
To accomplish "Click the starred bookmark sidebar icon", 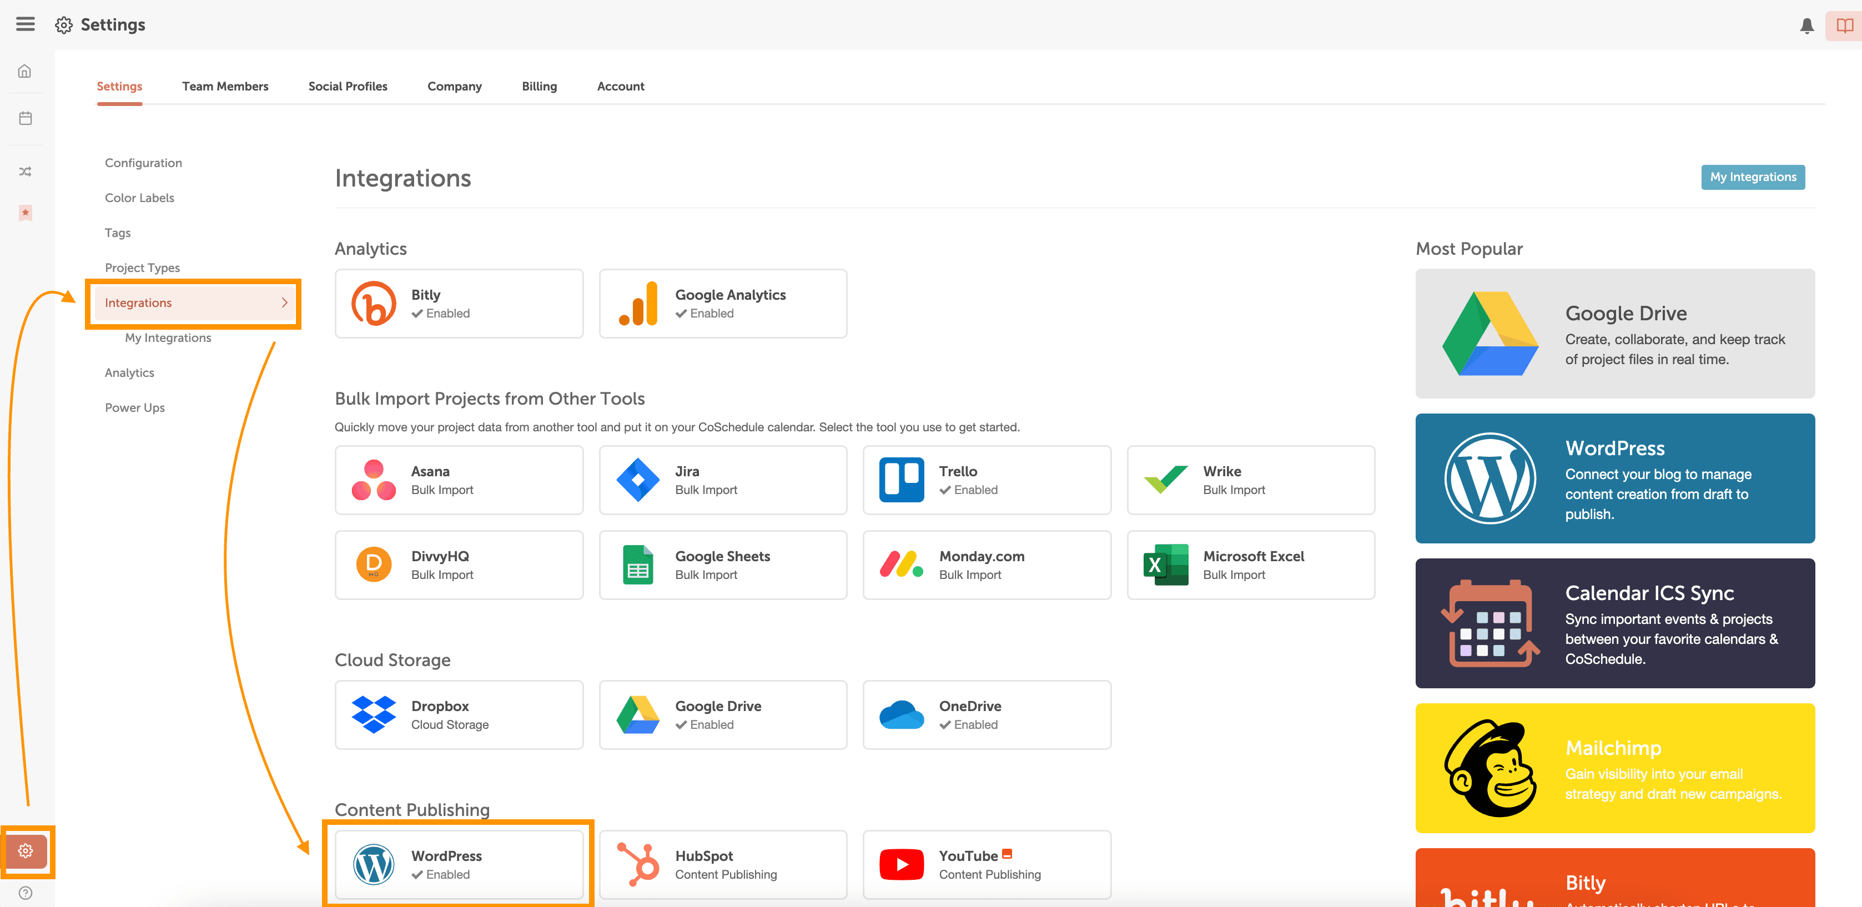I will 26,213.
